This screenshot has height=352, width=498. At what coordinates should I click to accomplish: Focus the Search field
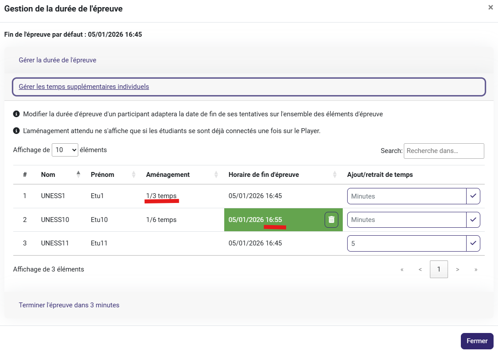point(444,151)
